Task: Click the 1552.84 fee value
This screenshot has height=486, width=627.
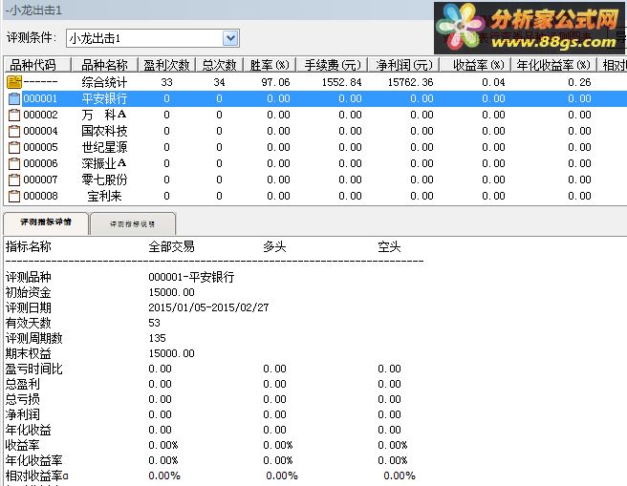Action: (x=341, y=82)
